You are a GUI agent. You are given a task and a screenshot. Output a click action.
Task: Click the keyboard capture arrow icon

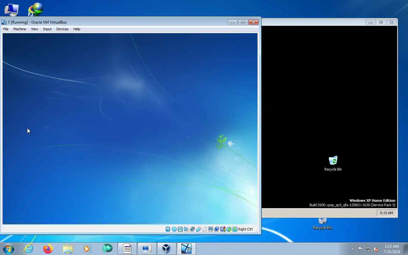pyautogui.click(x=235, y=229)
